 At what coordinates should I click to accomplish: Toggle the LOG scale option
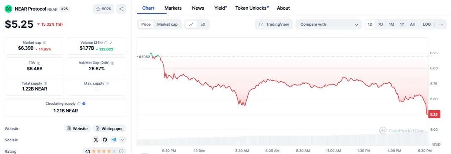click(x=426, y=24)
